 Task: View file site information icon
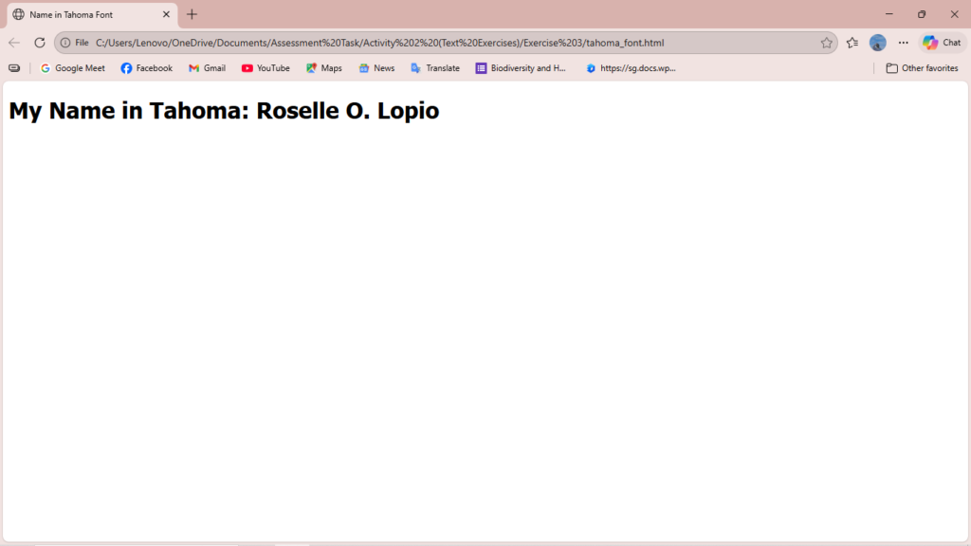click(x=66, y=43)
